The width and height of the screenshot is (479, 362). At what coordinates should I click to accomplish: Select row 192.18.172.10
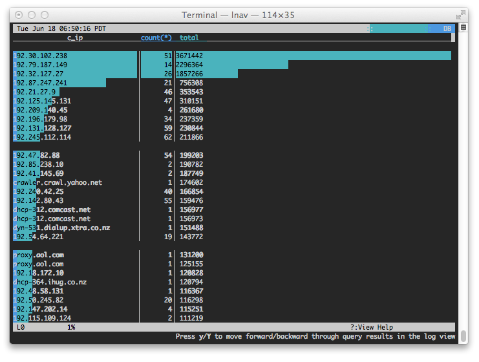[x=232, y=273]
